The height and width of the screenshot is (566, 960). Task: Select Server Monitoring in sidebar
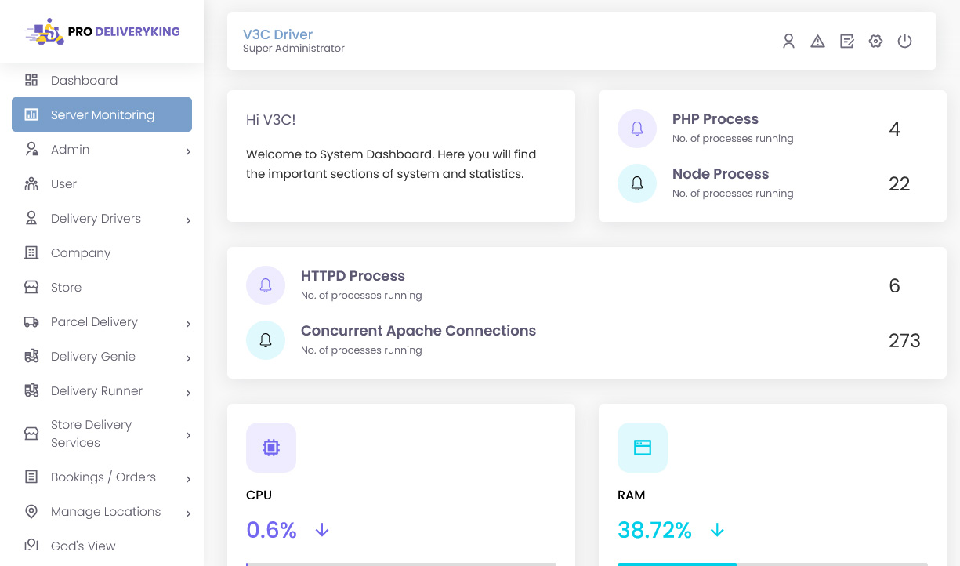102,114
